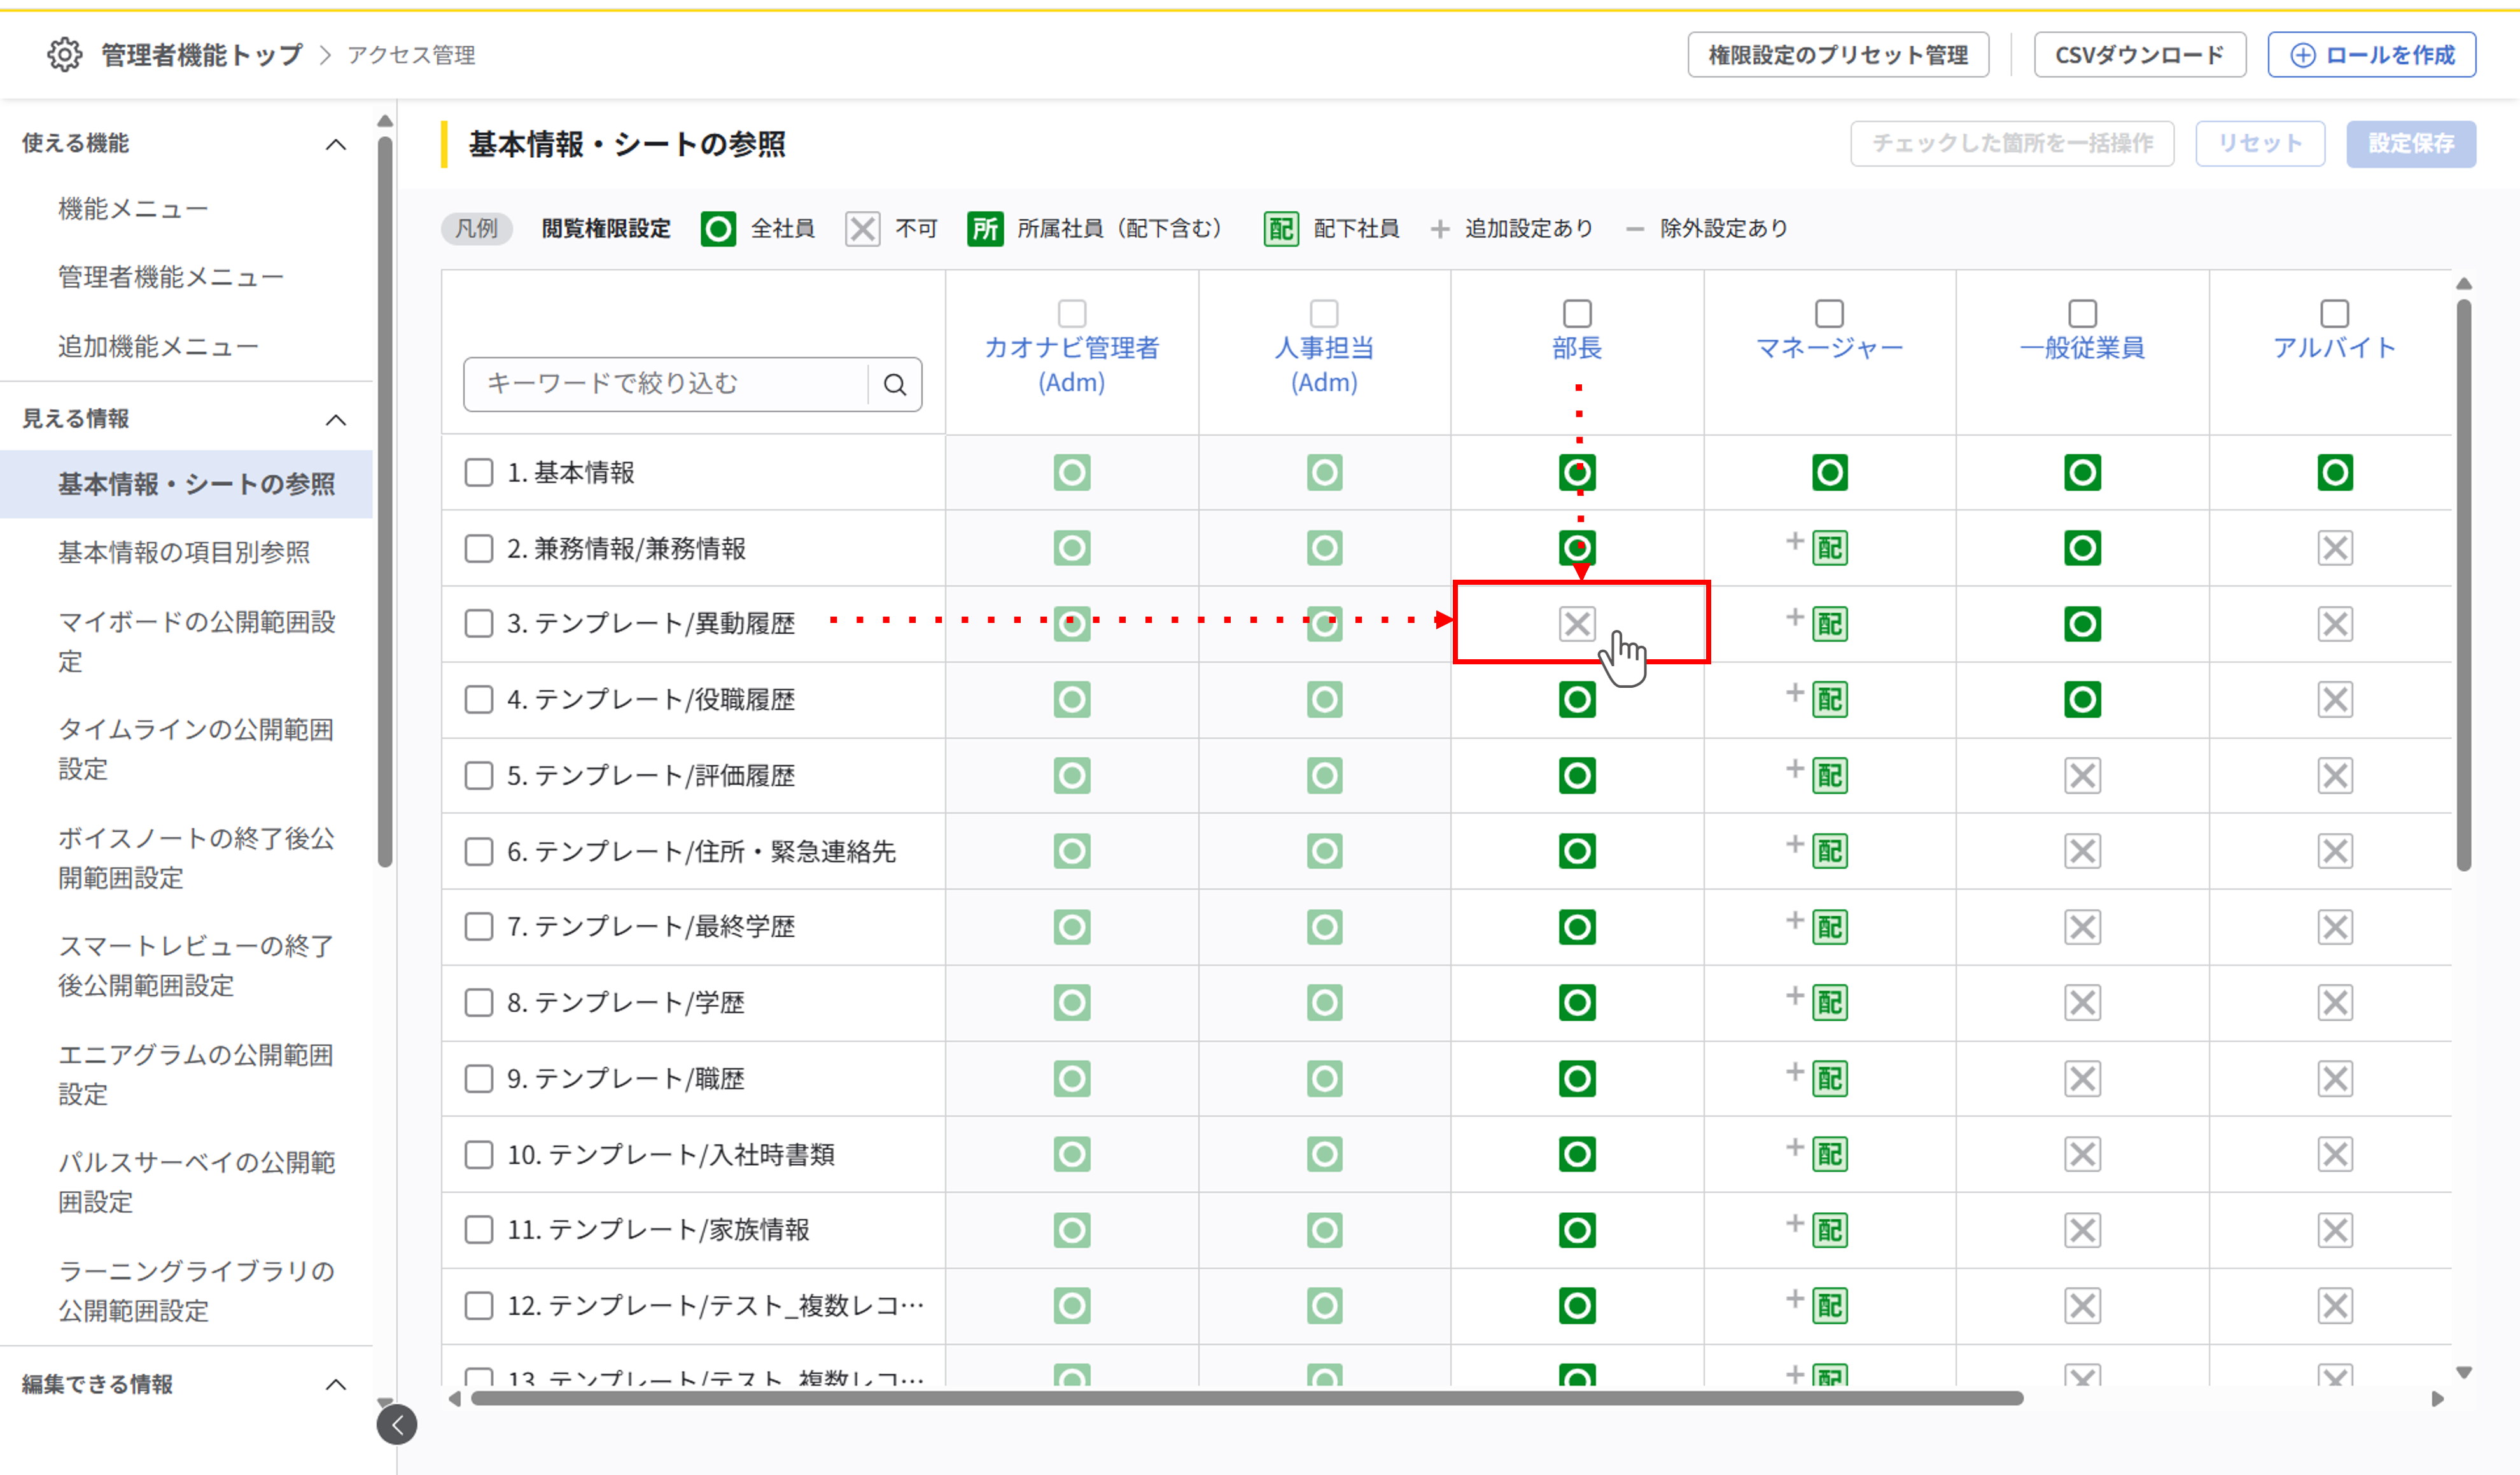Click マネージャー 配 icon for 6. 住所・緊急連絡先
Screen dimensions: 2520x1475
pos(1830,851)
